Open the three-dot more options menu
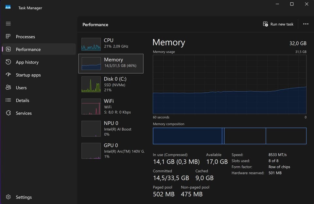The height and width of the screenshot is (204, 314). click(x=306, y=24)
